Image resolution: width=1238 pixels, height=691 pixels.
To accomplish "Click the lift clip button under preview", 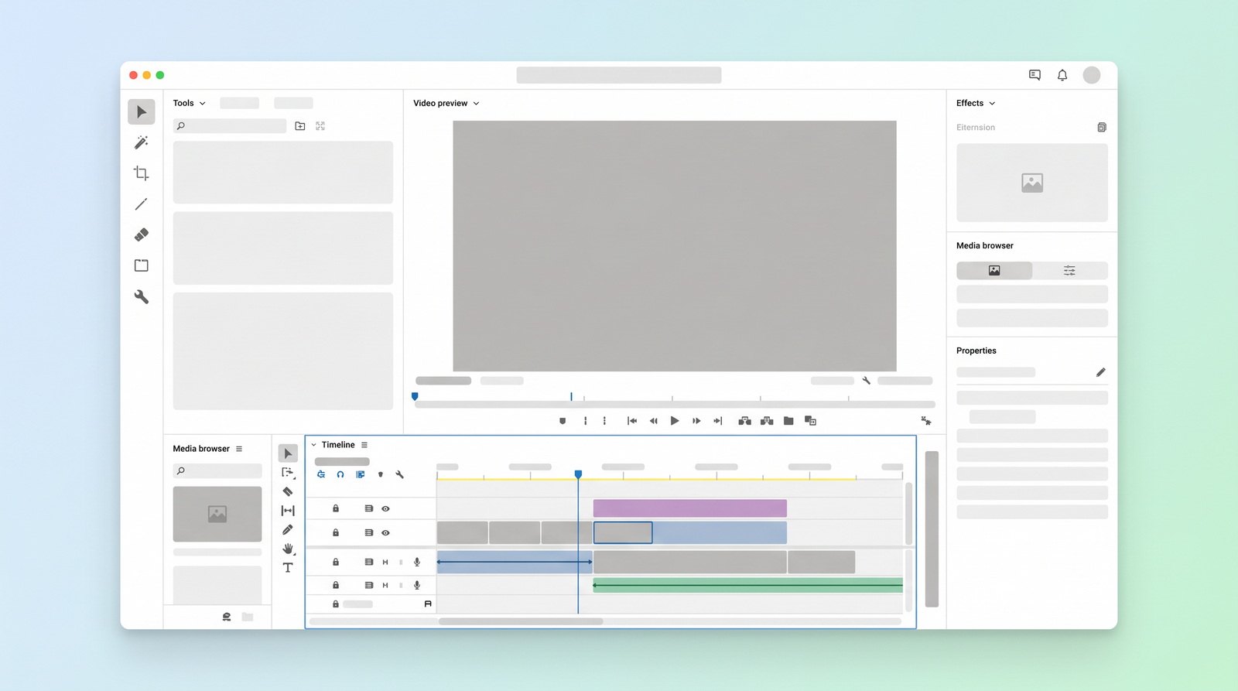I will (744, 421).
